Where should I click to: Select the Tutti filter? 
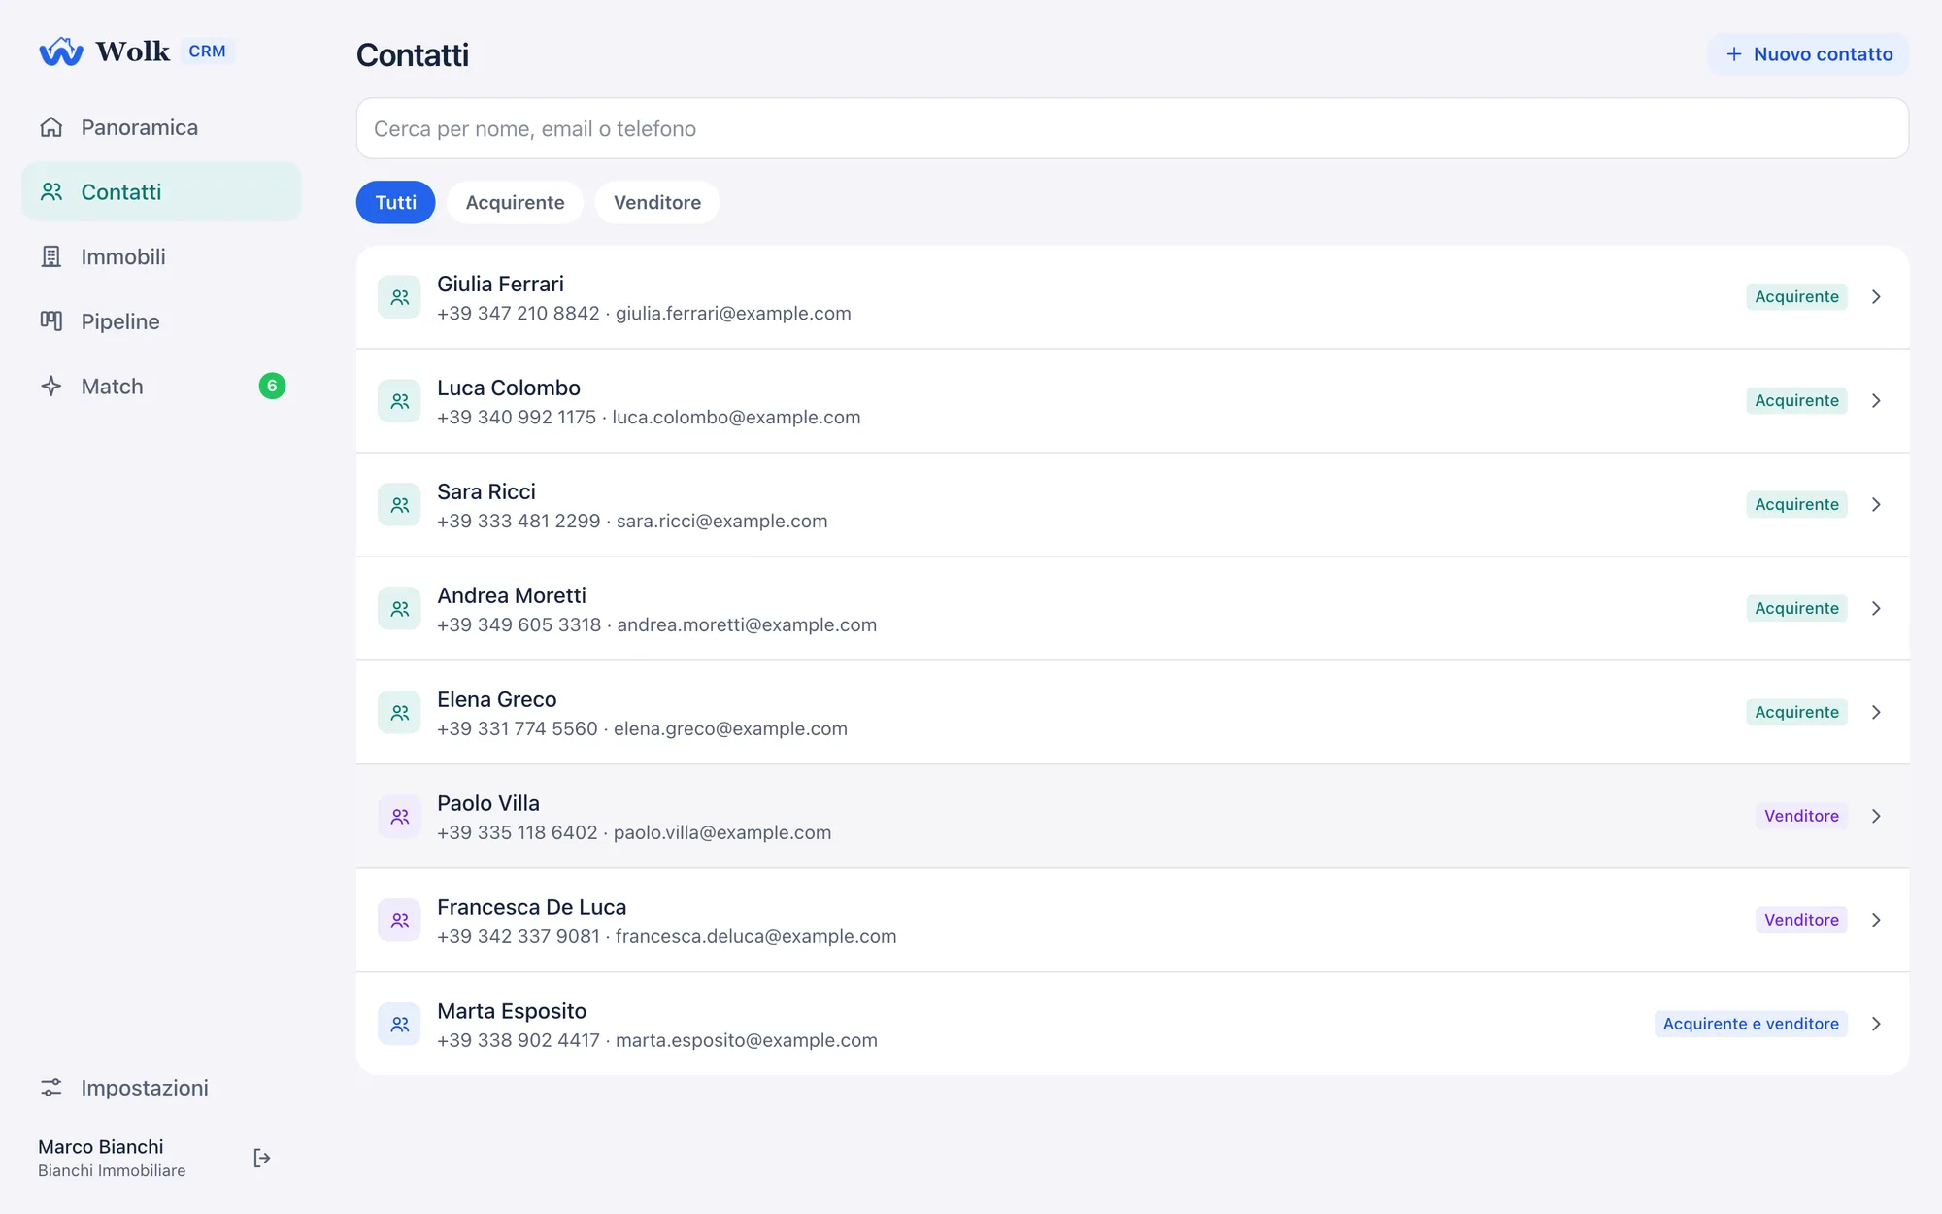(x=395, y=202)
